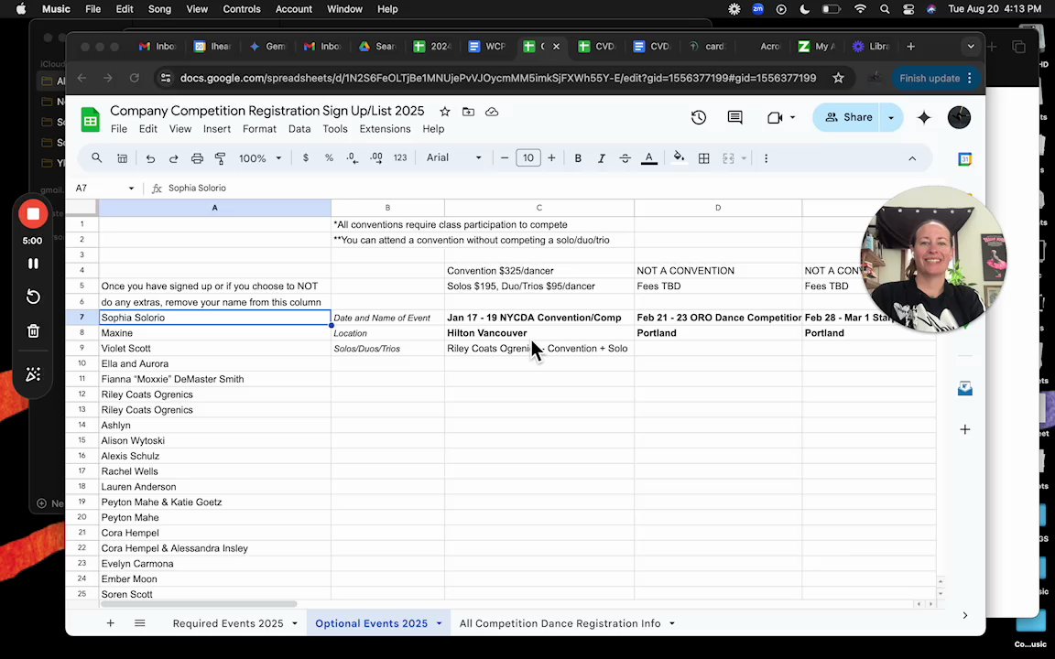The image size is (1055, 659).
Task: Select cell Maxine in column A
Action: click(x=214, y=333)
